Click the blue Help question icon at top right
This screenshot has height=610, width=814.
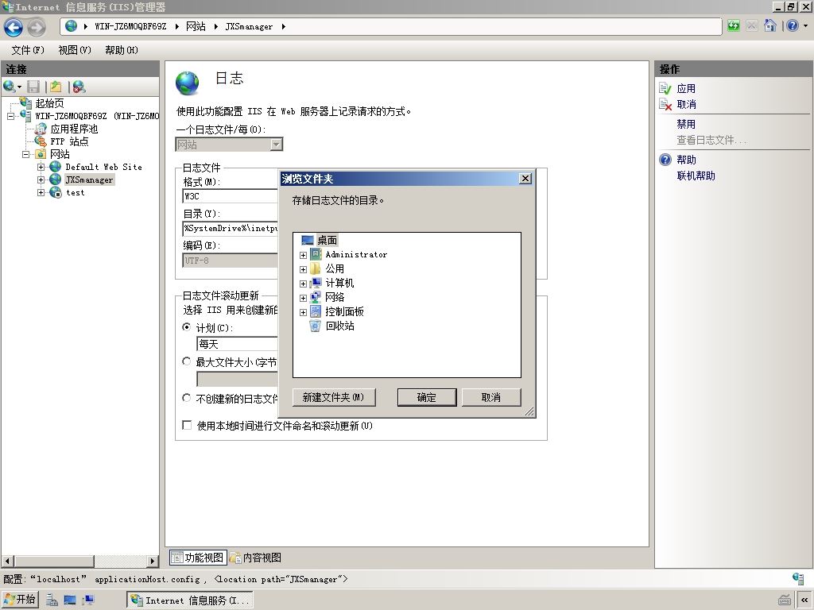coord(793,26)
